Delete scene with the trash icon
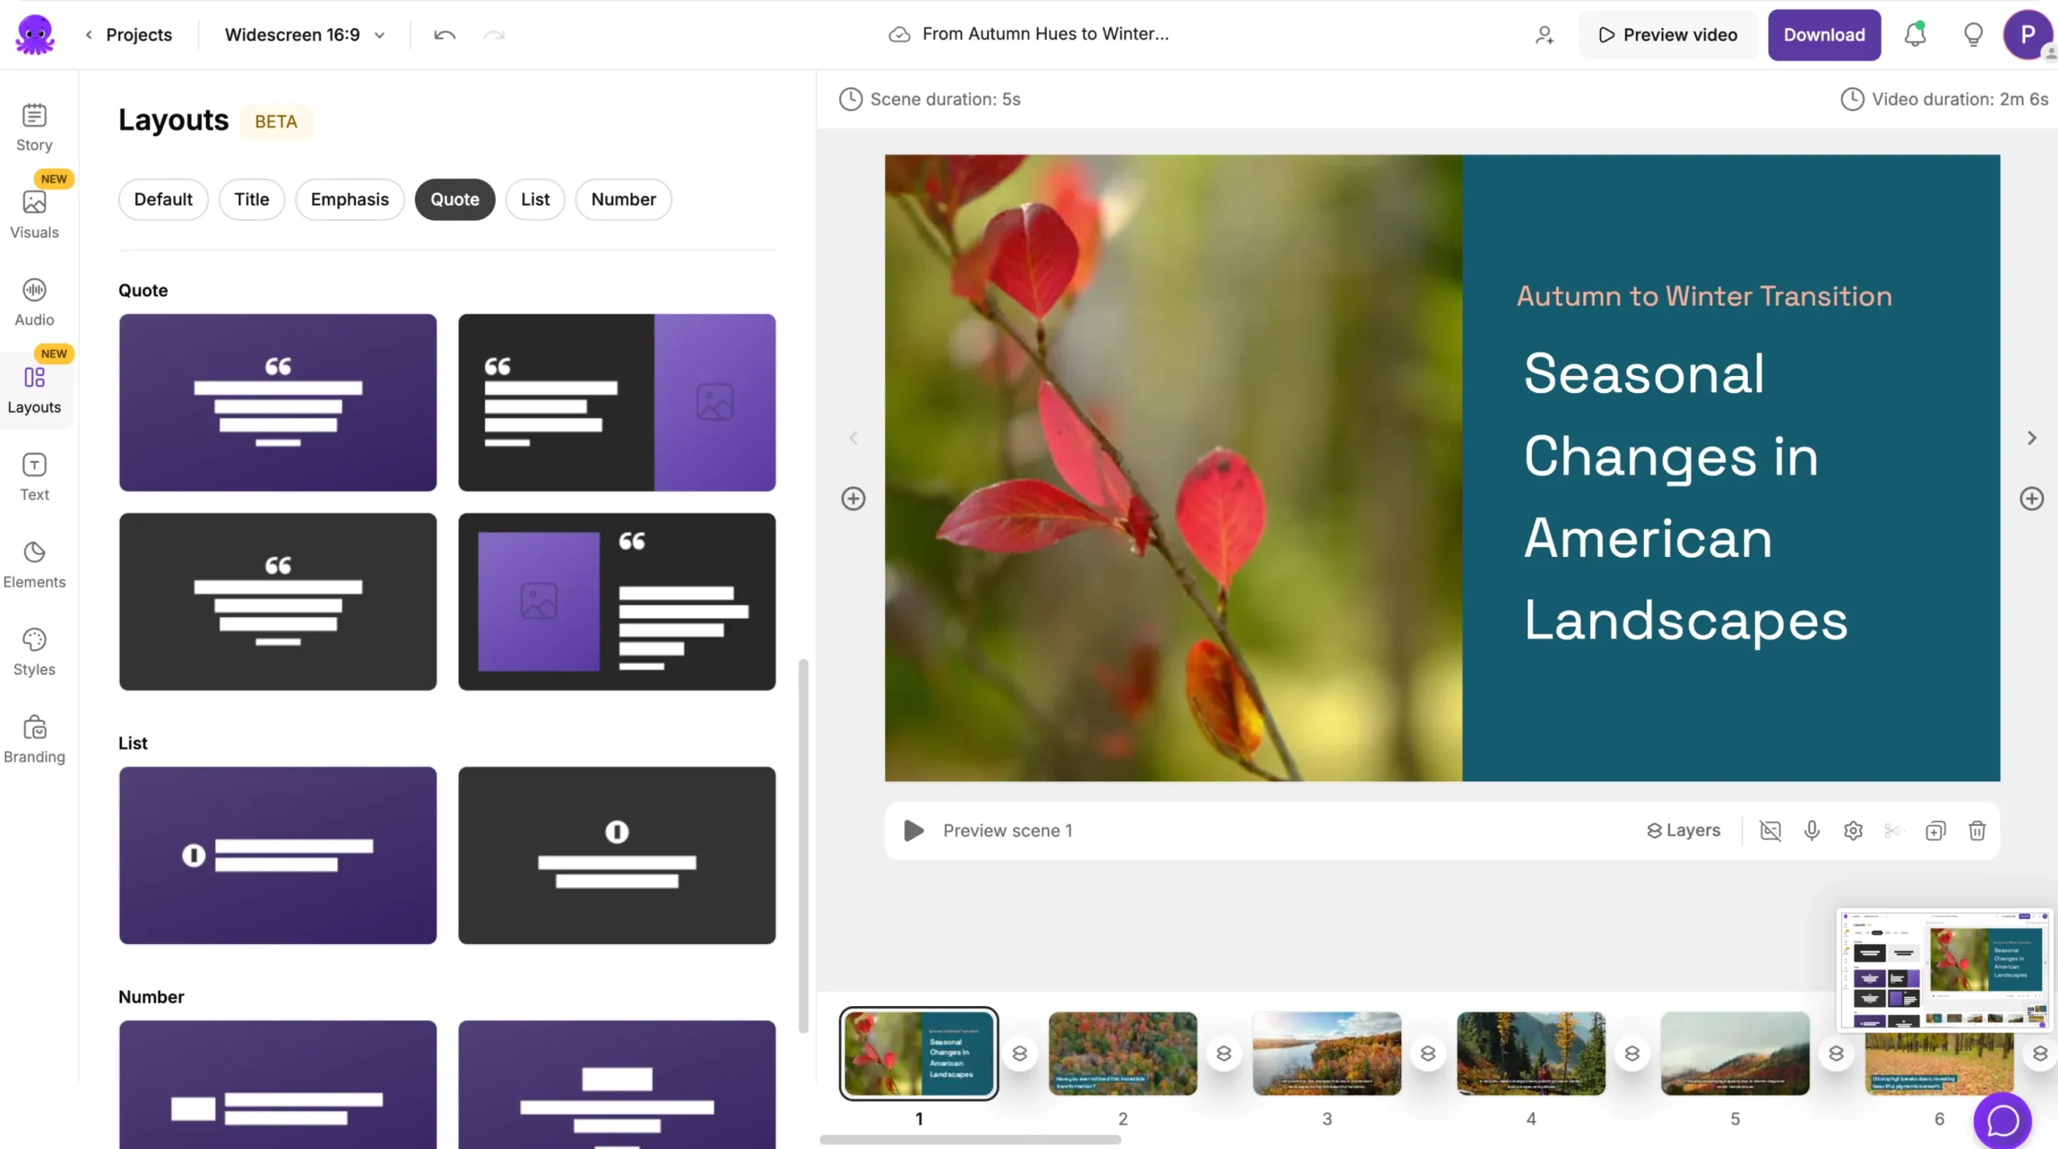Screen dimensions: 2058x1149 coord(1977,830)
